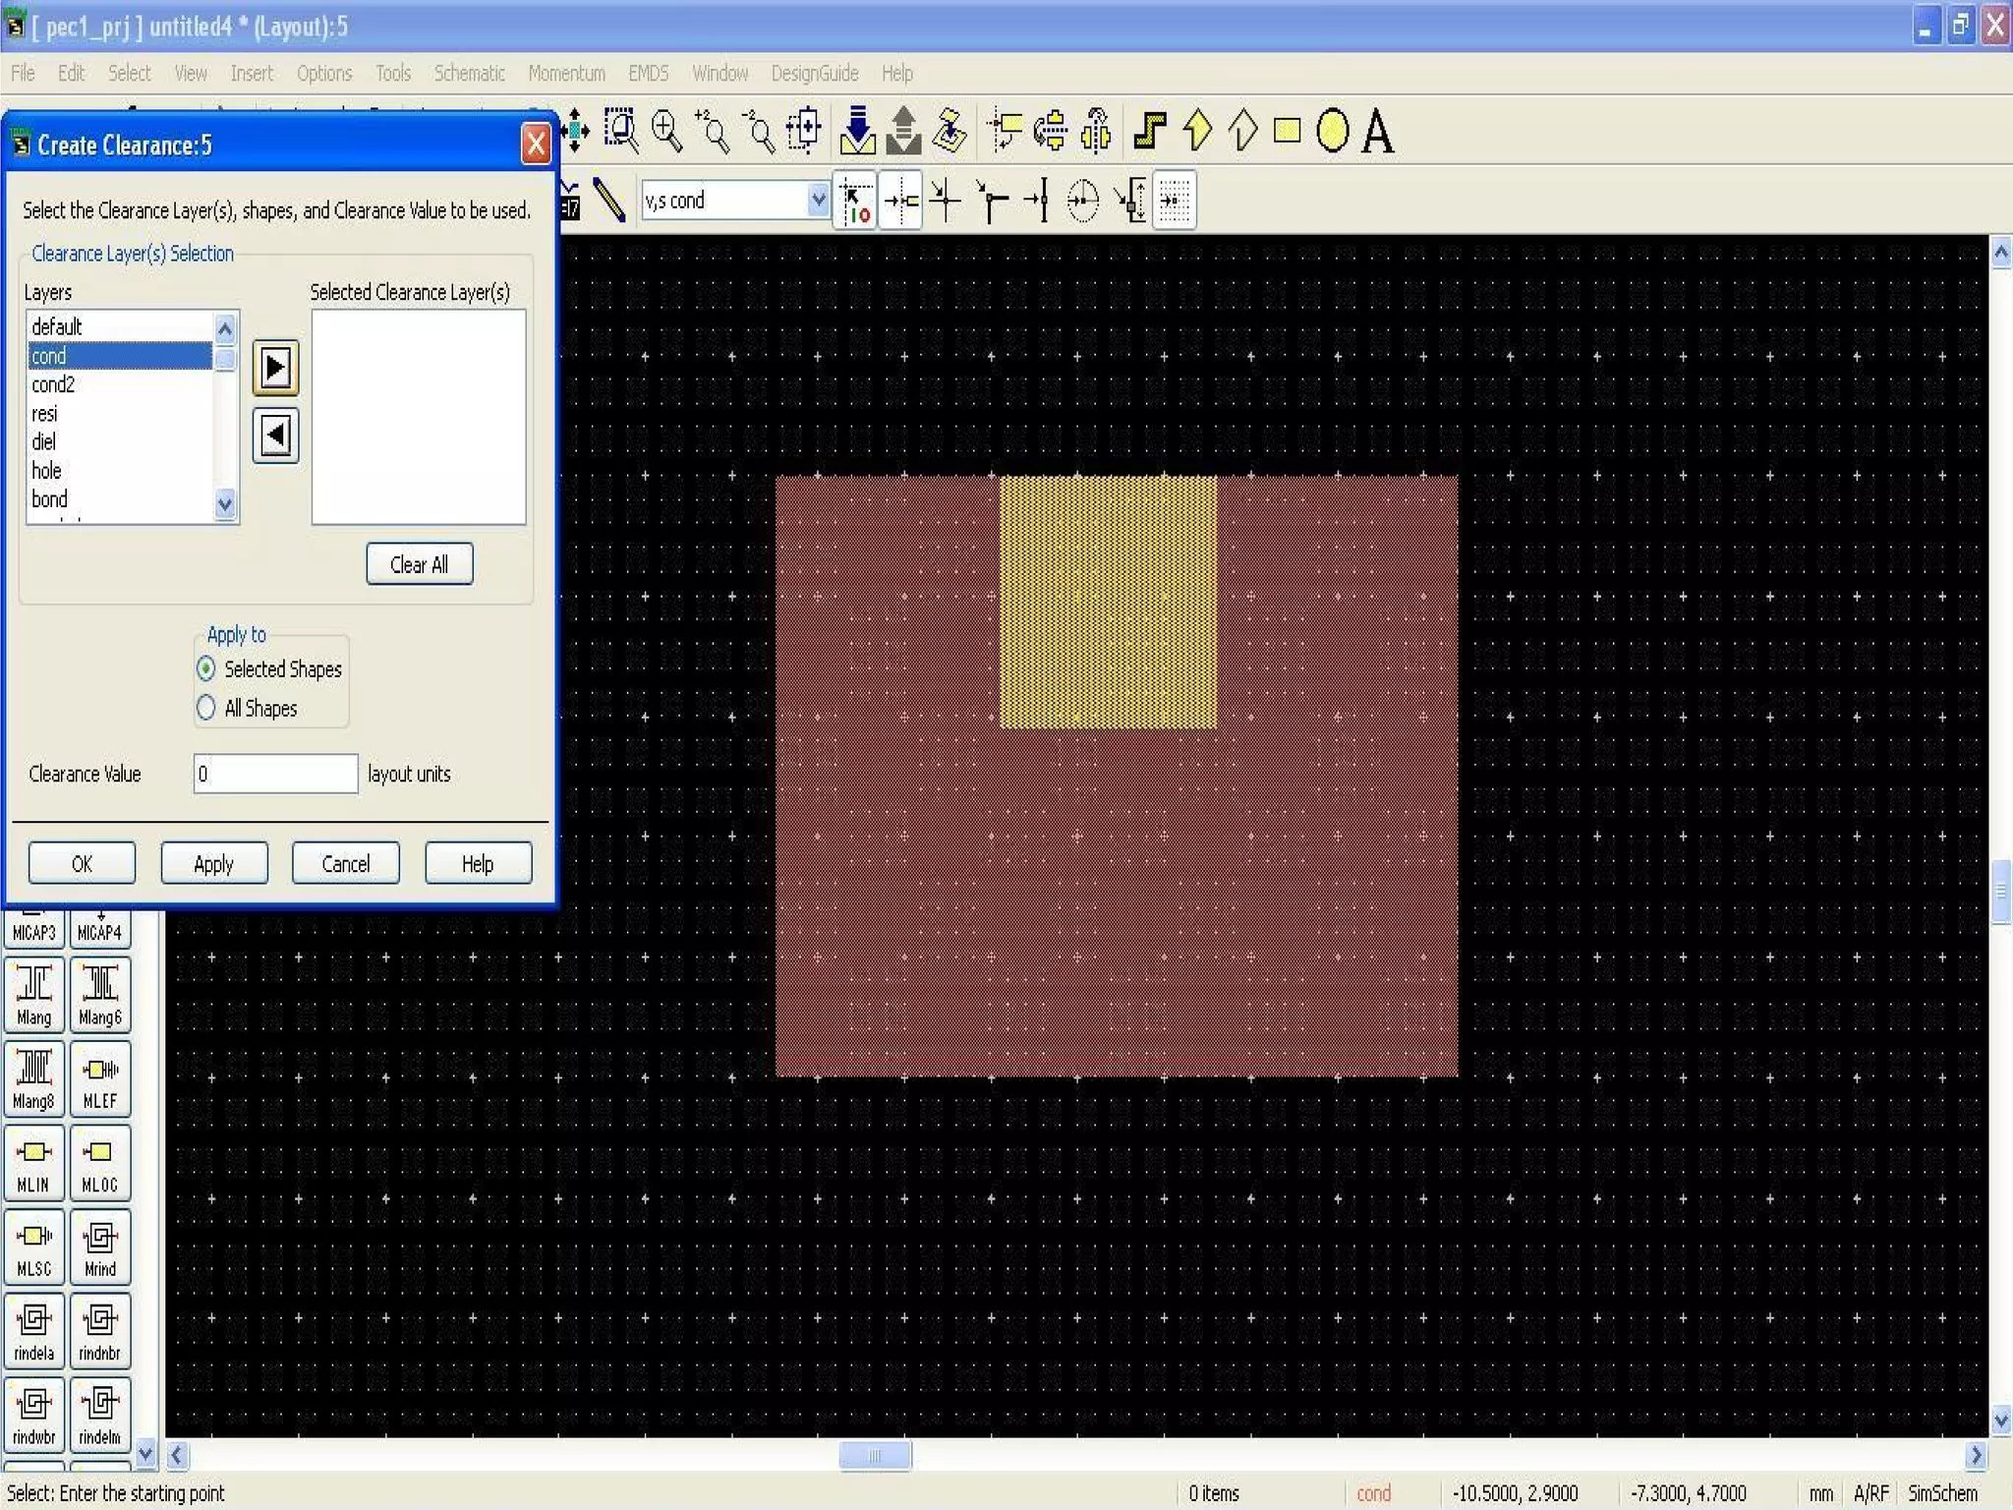Pick the Mlang6 component from the palette
The height and width of the screenshot is (1510, 2013).
point(99,994)
